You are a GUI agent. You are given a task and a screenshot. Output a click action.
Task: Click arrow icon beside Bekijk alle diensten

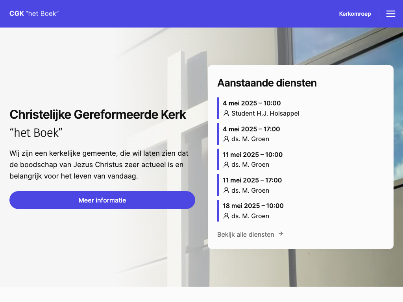click(x=281, y=234)
